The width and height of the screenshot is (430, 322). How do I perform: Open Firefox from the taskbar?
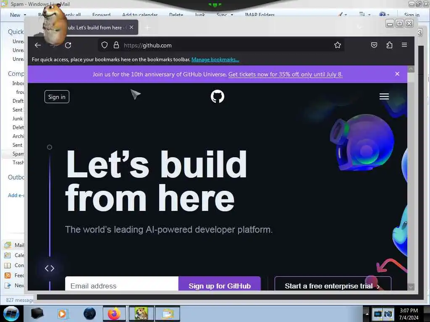point(114,314)
